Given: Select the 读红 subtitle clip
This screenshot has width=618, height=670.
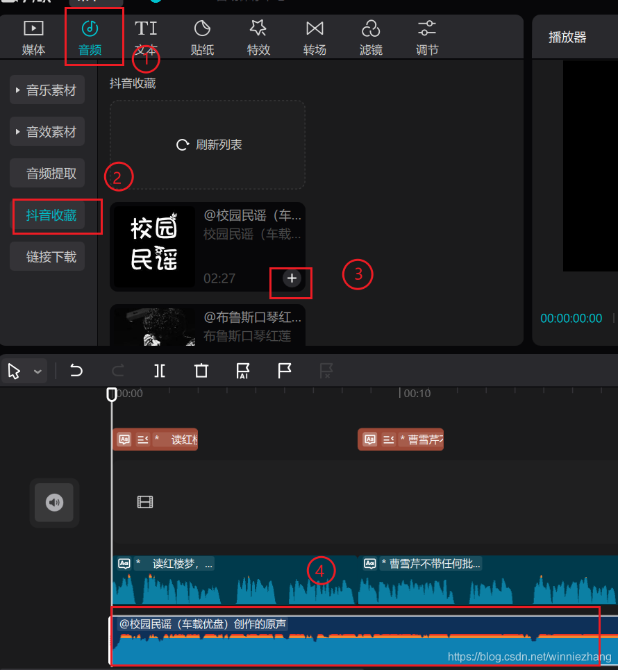Looking at the screenshot, I should (155, 439).
